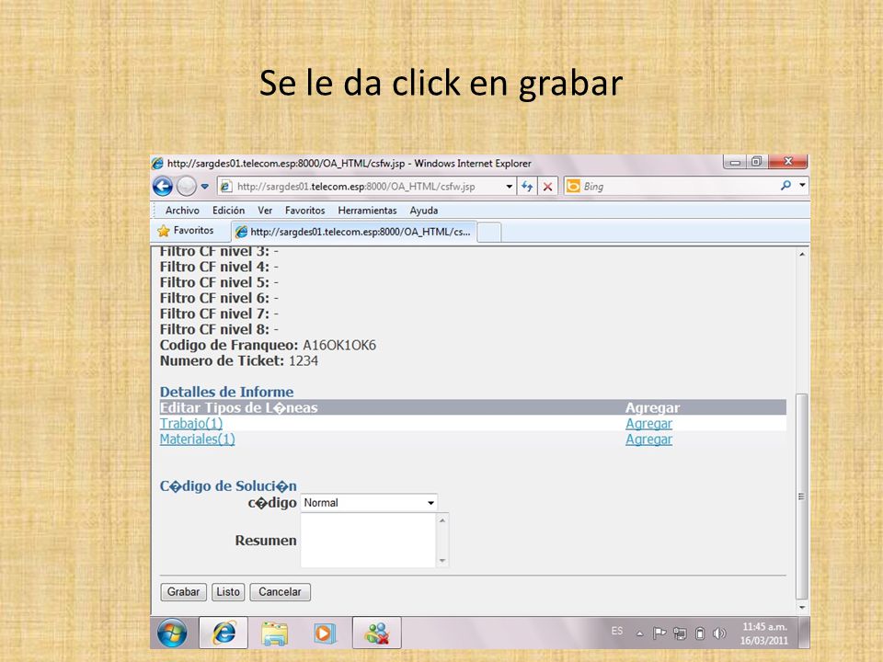
Task: Click the Favoritos star button
Action: (x=186, y=230)
